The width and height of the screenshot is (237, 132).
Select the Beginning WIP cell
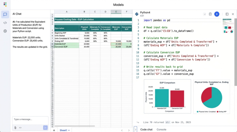[x=67, y=33]
